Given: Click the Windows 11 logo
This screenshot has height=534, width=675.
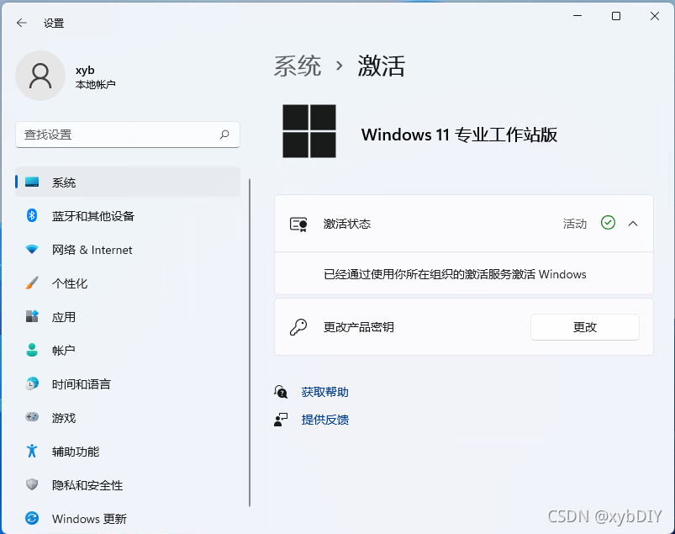Looking at the screenshot, I should (x=309, y=131).
